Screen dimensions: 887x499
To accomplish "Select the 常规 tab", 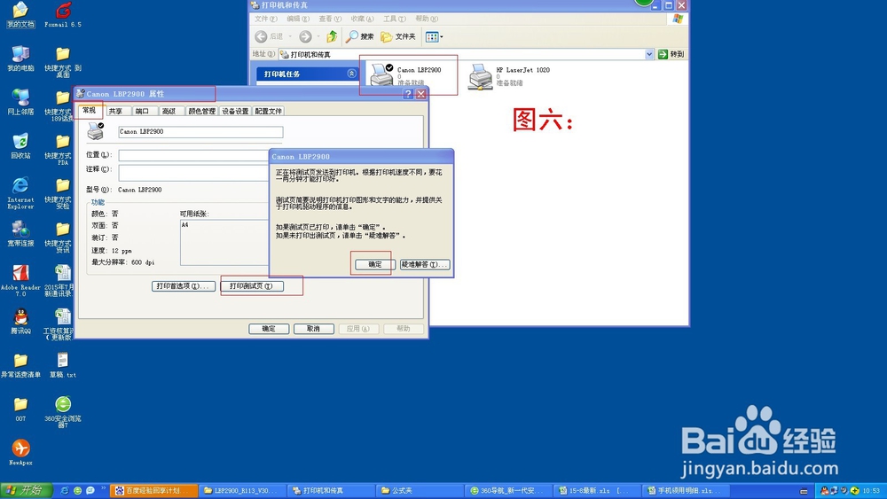I will click(90, 110).
